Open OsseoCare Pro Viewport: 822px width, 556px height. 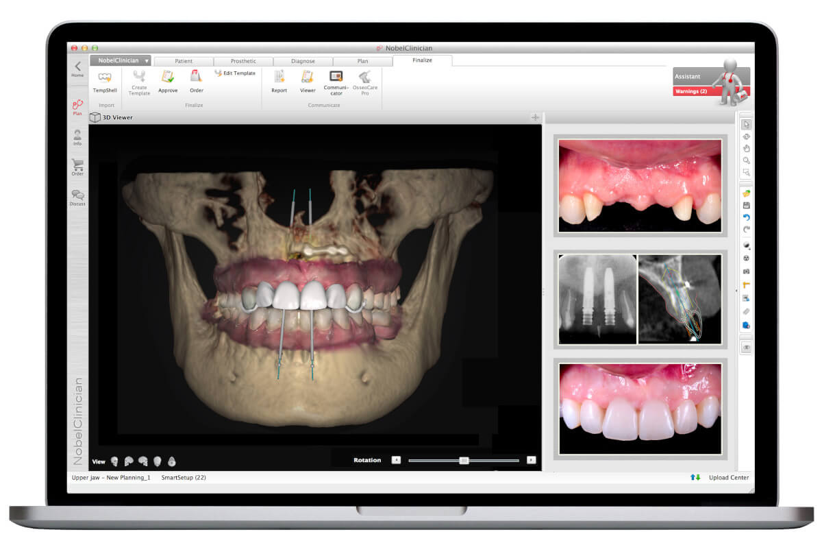coord(365,82)
